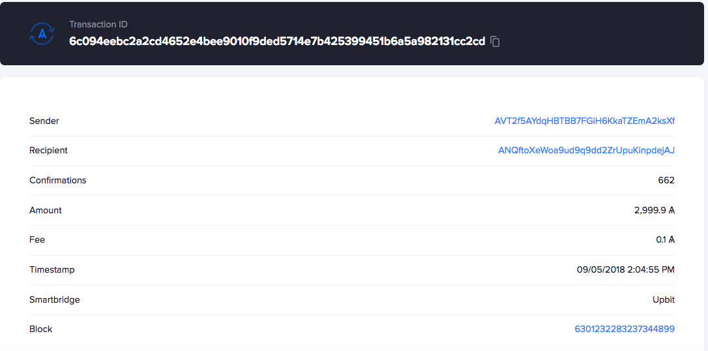Click the Block row label
Image resolution: width=708 pixels, height=351 pixels.
tap(40, 329)
